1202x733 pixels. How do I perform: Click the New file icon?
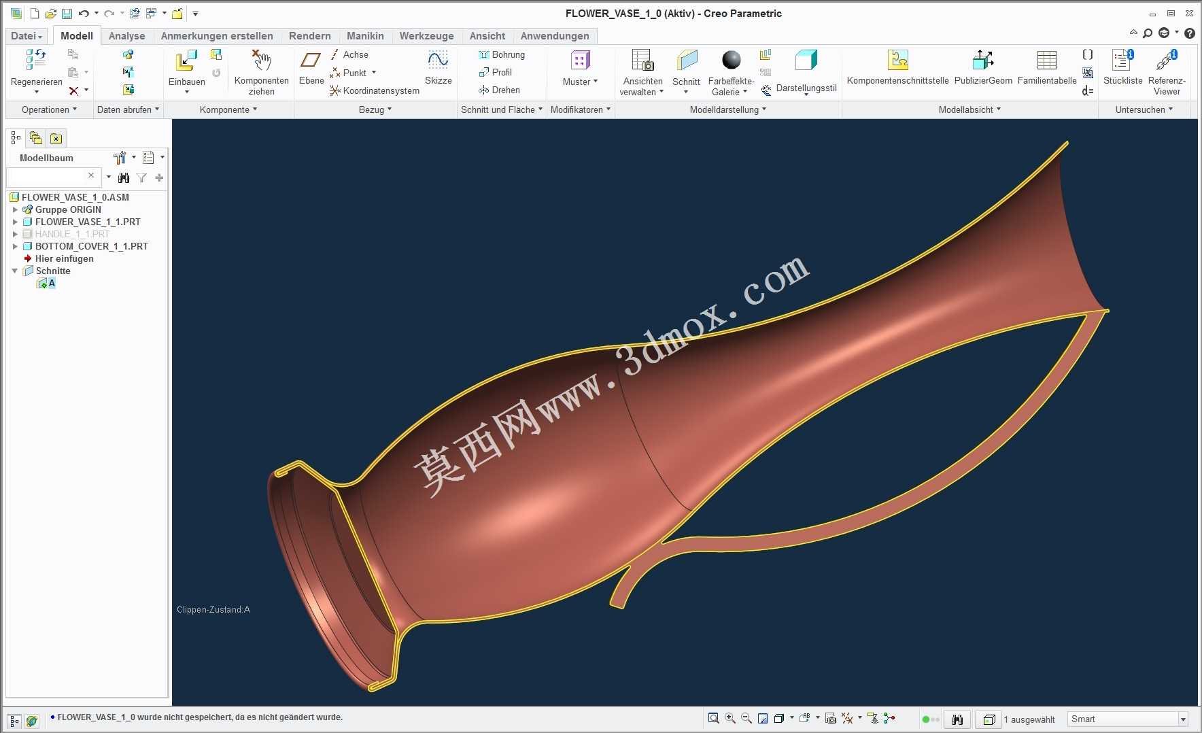click(35, 14)
